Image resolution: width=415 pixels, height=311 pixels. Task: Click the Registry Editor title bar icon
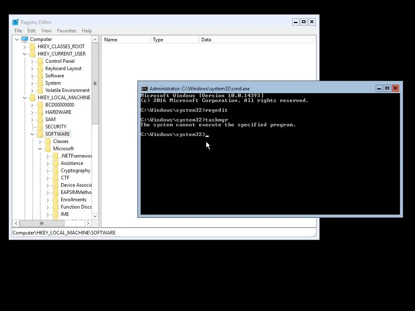[16, 22]
